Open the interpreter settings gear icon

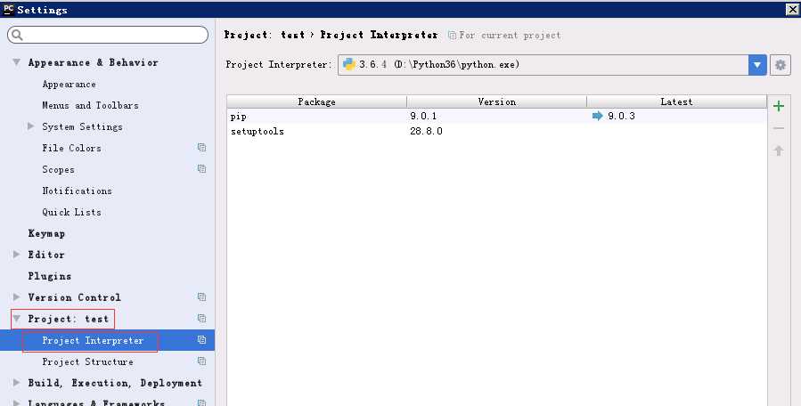[780, 65]
